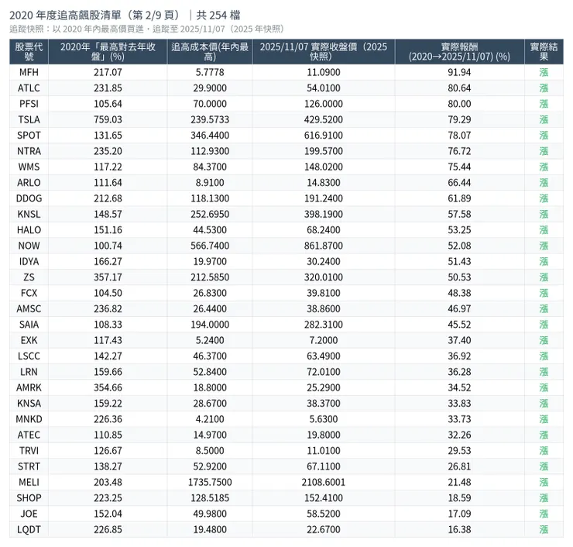The width and height of the screenshot is (573, 547).
Task: Click the 282.3100 closing price cell
Action: (x=324, y=325)
